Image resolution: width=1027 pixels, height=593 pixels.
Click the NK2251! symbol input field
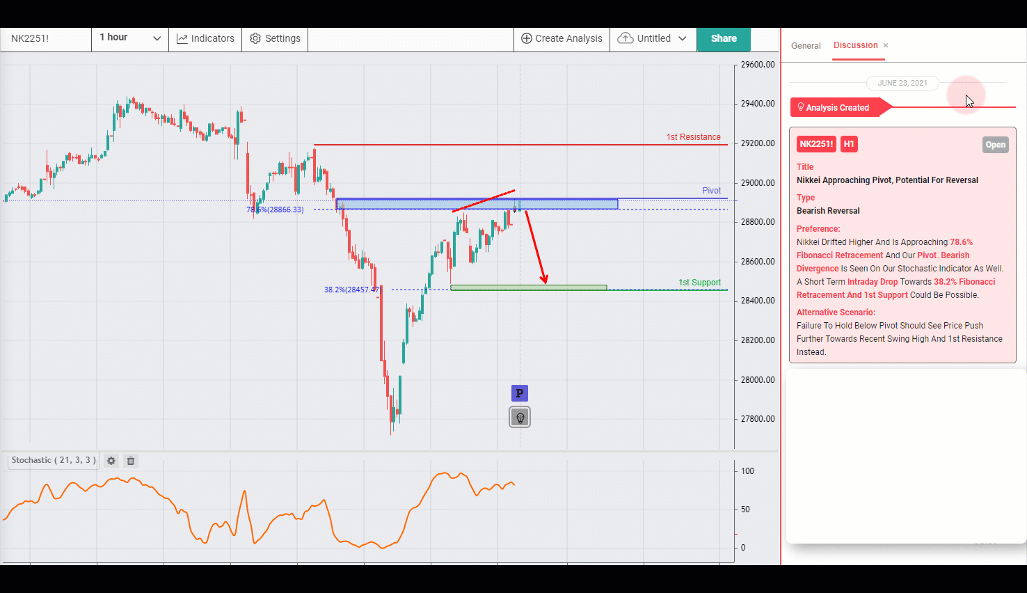[x=46, y=38]
